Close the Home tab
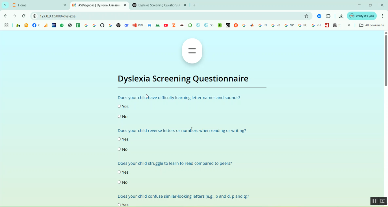 tap(65, 5)
